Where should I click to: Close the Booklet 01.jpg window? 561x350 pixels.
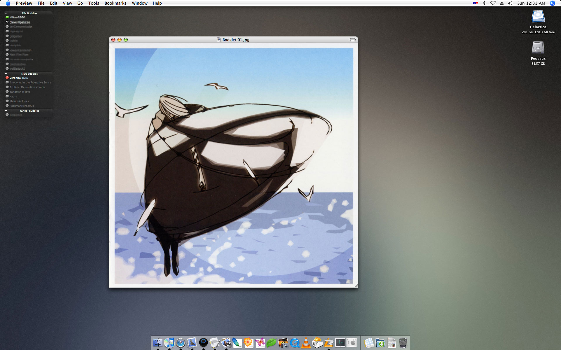click(113, 40)
